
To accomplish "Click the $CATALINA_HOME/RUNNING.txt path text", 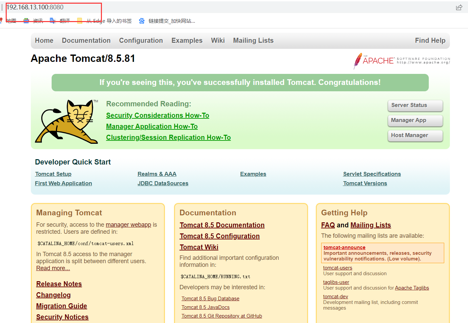I will [x=216, y=277].
